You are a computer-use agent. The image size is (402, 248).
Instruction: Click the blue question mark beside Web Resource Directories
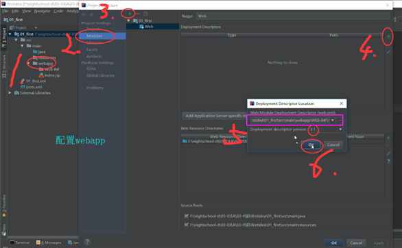tap(389, 162)
